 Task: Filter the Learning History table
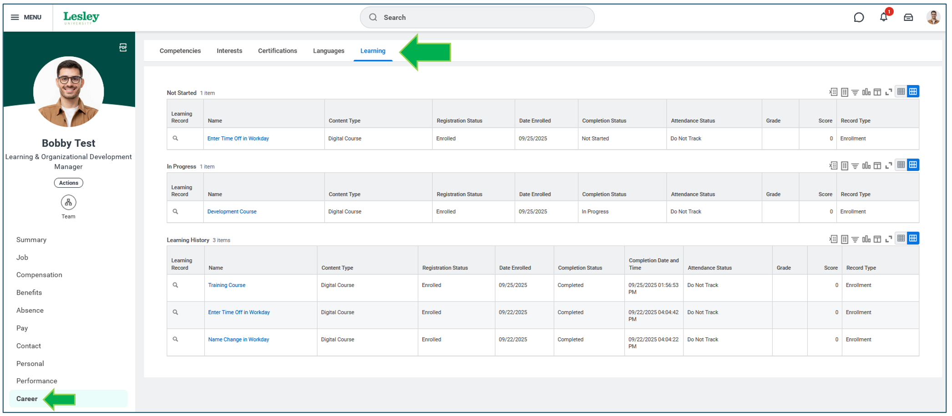tap(855, 239)
